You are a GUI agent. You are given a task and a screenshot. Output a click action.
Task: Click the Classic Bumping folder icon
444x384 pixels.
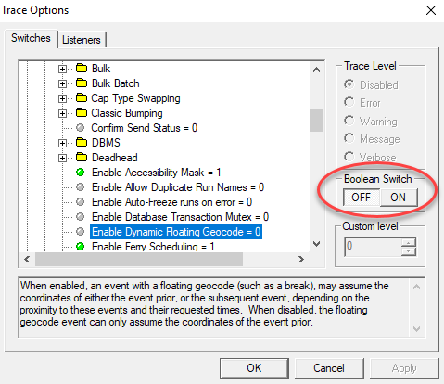[x=82, y=112]
